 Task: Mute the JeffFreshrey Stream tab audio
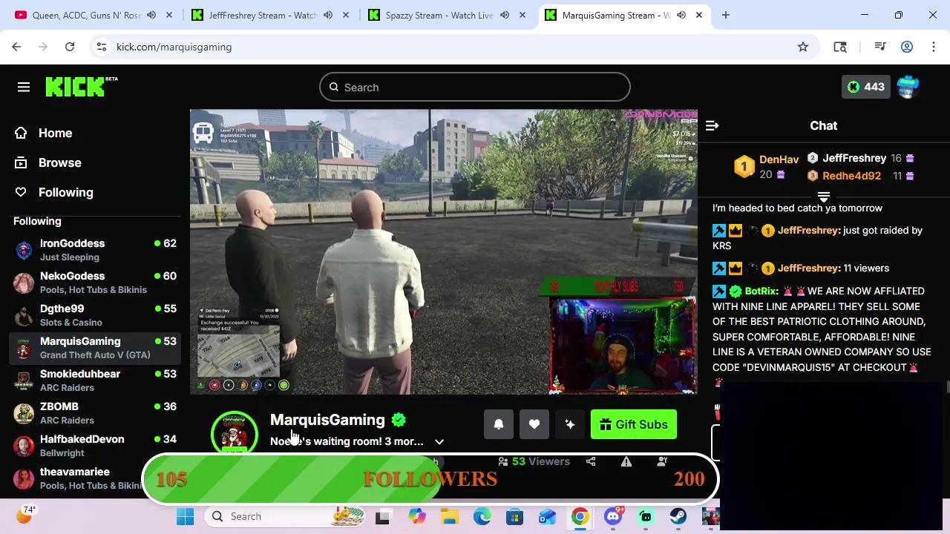coord(328,15)
